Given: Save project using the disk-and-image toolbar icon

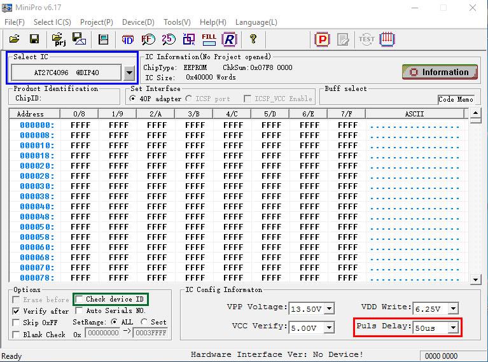Looking at the screenshot, I should [x=79, y=39].
